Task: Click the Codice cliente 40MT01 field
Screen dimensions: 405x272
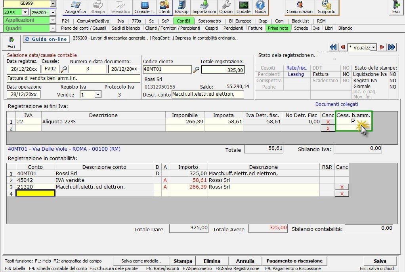Action: pyautogui.click(x=167, y=69)
